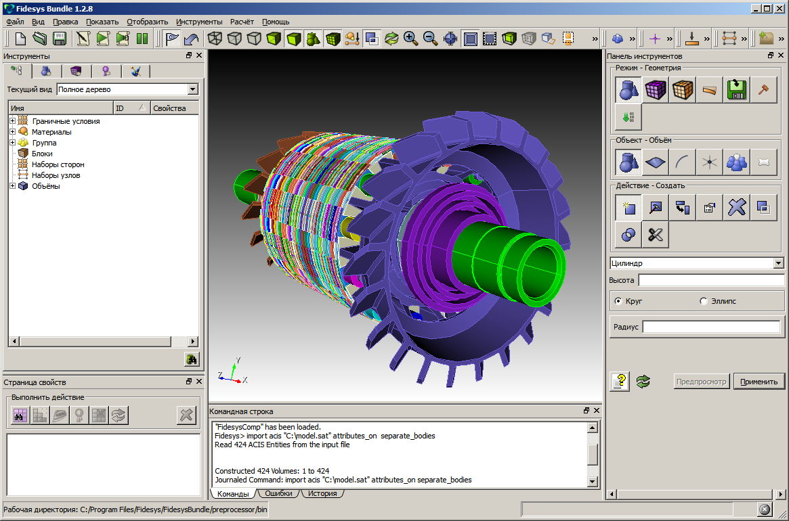Image resolution: width=789 pixels, height=521 pixels.
Task: Open the Цилиндр shape dropdown
Action: point(778,263)
